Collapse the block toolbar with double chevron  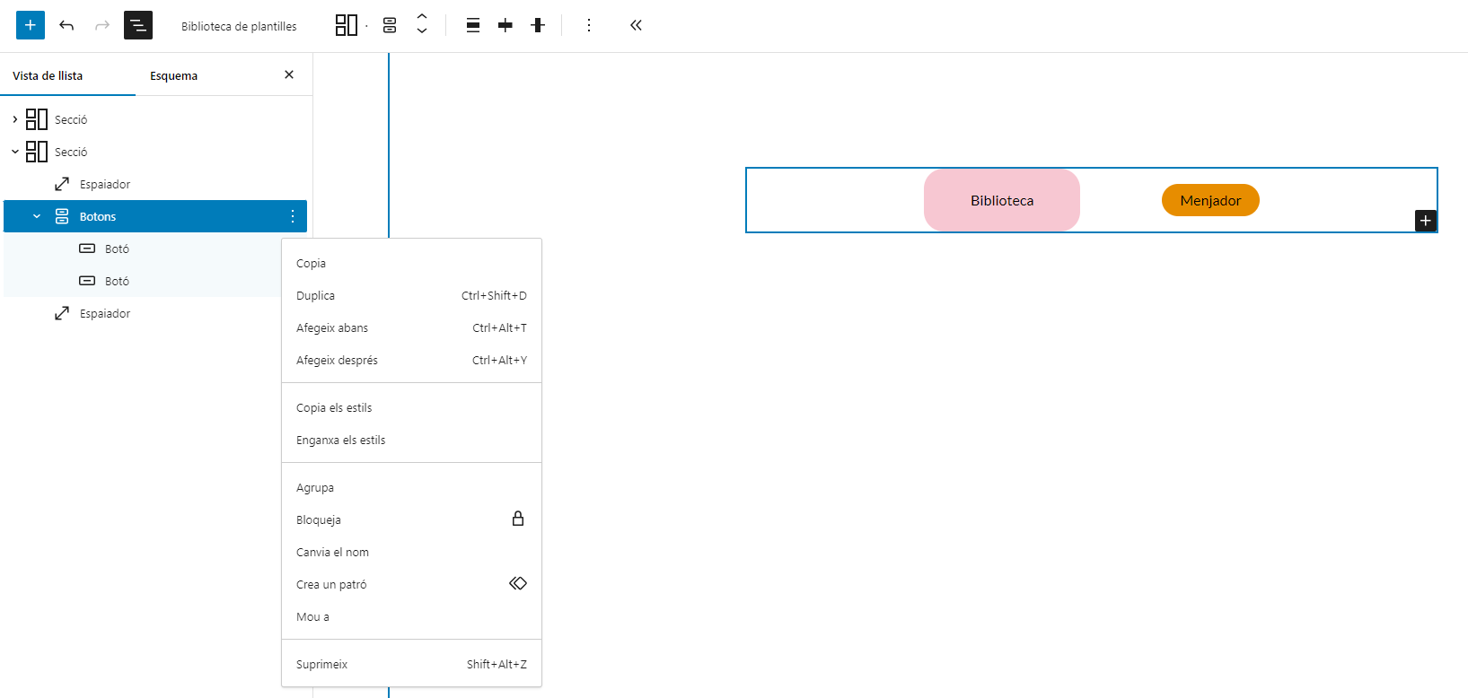pyautogui.click(x=636, y=25)
